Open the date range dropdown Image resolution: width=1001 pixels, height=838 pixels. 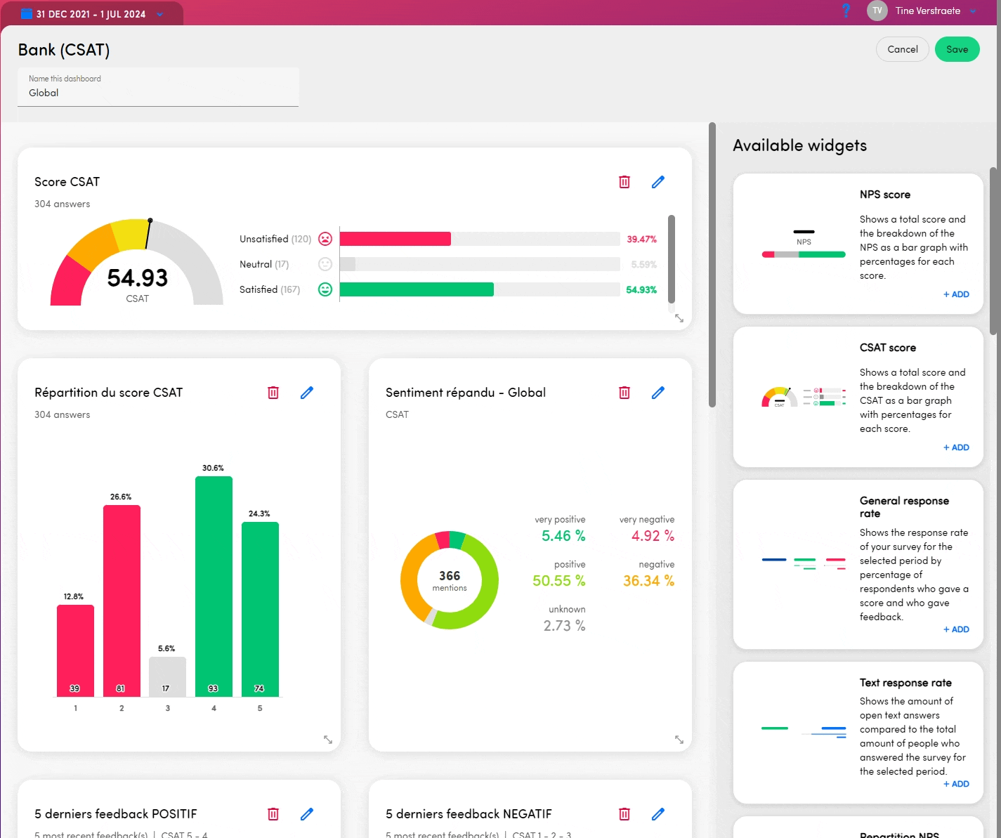pyautogui.click(x=160, y=14)
